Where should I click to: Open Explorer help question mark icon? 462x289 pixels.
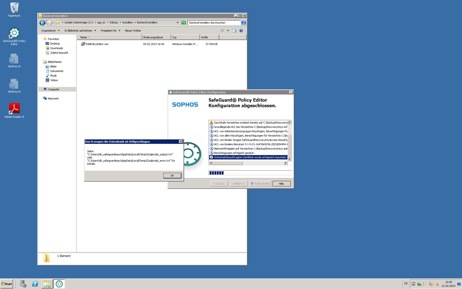coord(241,31)
